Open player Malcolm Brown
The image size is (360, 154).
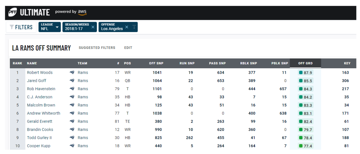(41, 105)
